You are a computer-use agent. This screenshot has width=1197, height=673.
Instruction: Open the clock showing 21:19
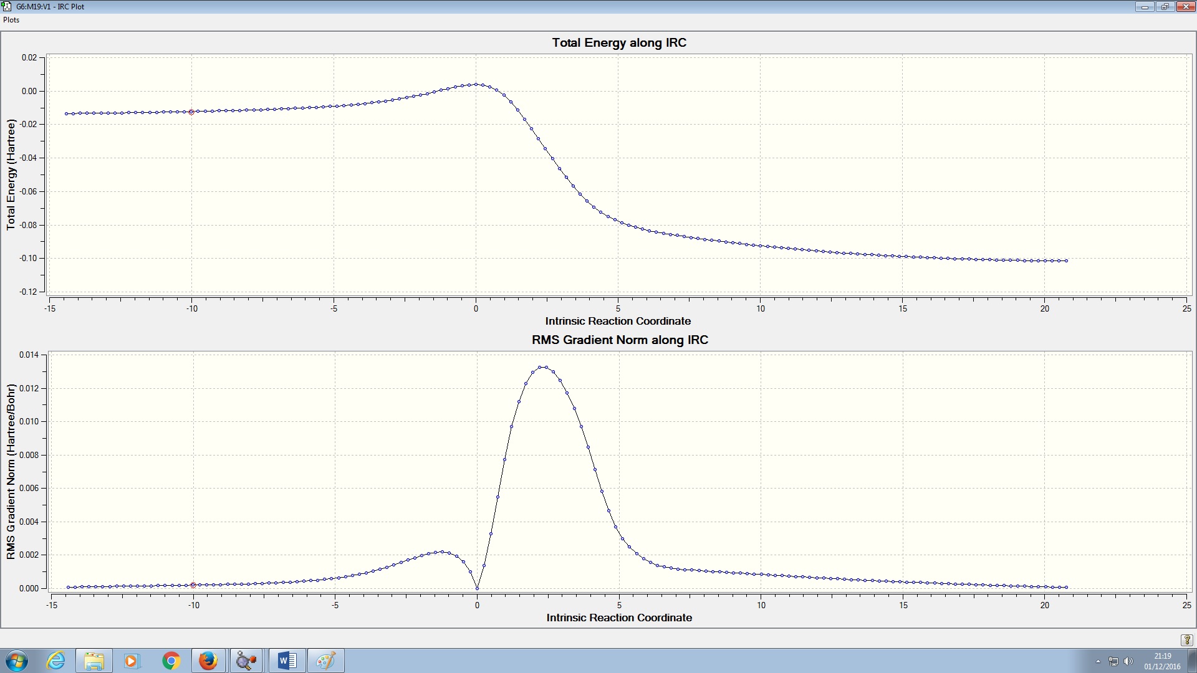point(1162,661)
